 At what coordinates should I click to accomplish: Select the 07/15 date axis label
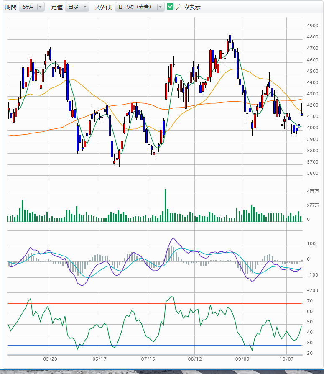148,359
